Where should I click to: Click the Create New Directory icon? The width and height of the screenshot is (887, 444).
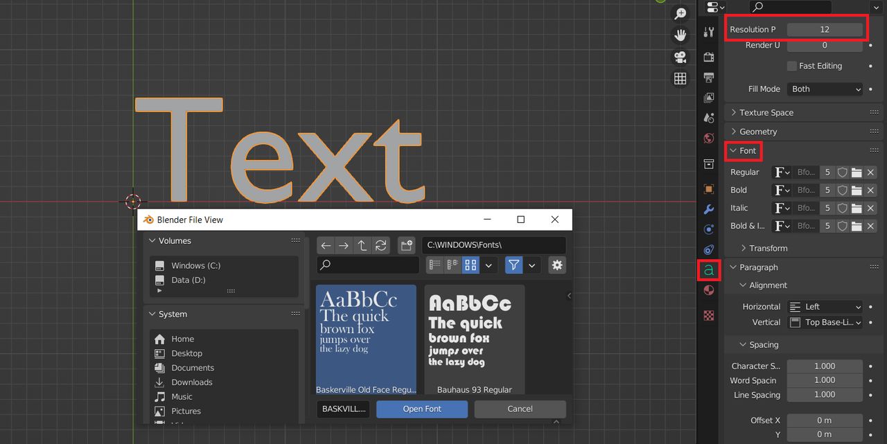tap(406, 245)
